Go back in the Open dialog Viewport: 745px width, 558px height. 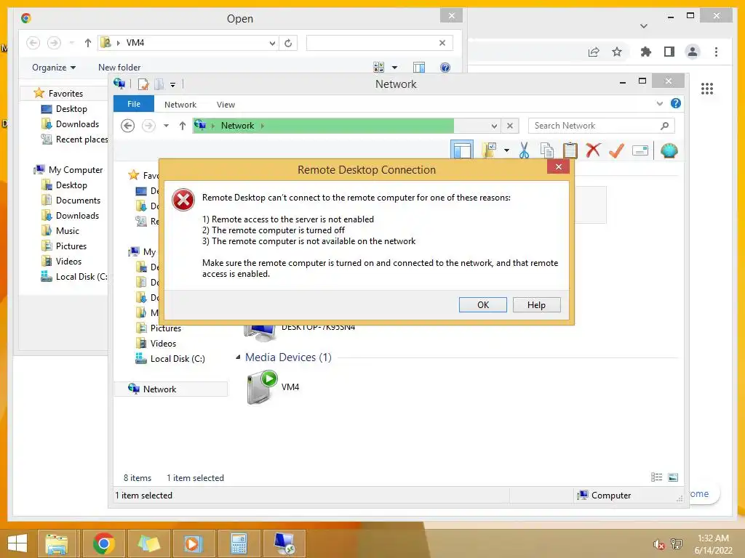tap(33, 43)
